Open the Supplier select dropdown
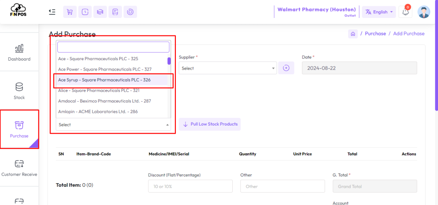Viewport: 438px width, 205px height. pyautogui.click(x=228, y=68)
